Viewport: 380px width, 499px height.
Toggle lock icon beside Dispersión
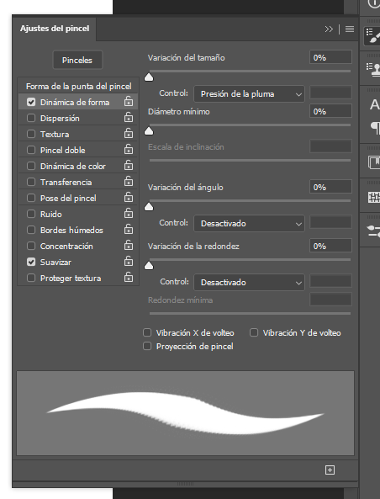pyautogui.click(x=129, y=118)
